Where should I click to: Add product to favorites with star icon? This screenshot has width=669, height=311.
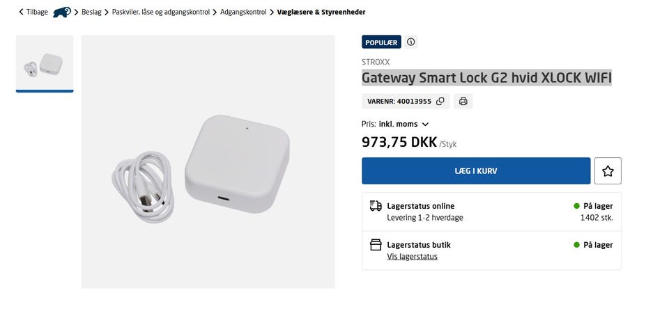tap(607, 171)
